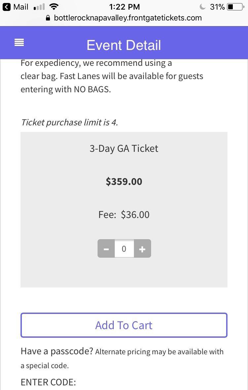Decrease ticket quantity with the minus button
The height and width of the screenshot is (390, 248).
pos(106,249)
